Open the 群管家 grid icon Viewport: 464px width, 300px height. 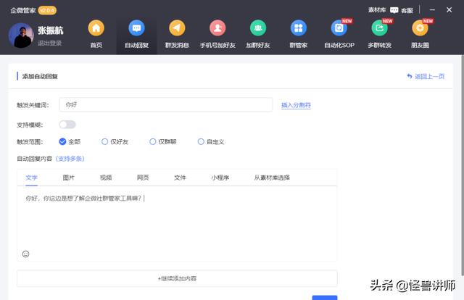(299, 28)
